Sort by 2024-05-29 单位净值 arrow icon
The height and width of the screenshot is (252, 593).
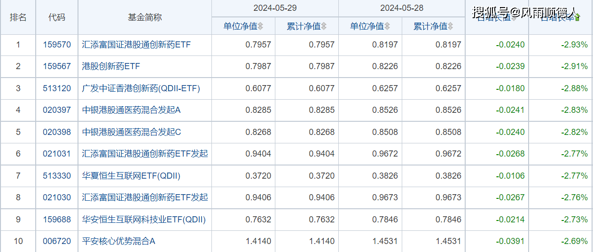[x=260, y=26]
